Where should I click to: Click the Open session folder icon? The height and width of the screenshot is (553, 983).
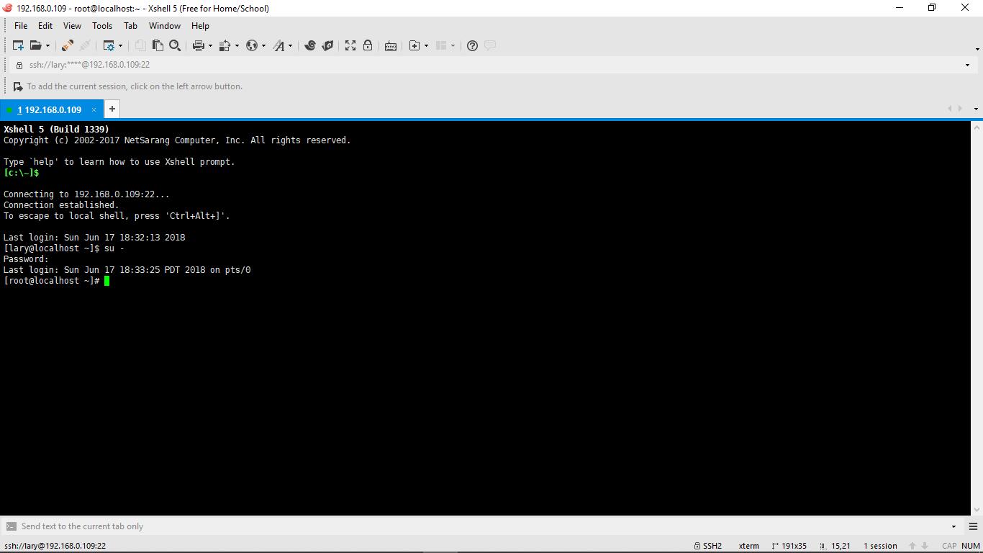35,45
